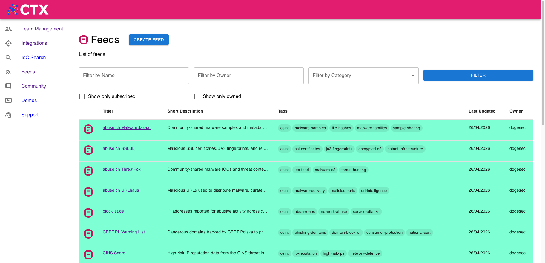Open CINS Score feed link
545x263 pixels.
point(114,253)
